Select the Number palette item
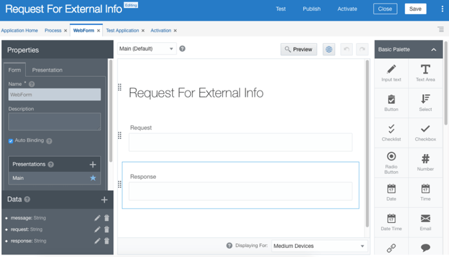Viewport: 449px width, 257px height. click(425, 162)
